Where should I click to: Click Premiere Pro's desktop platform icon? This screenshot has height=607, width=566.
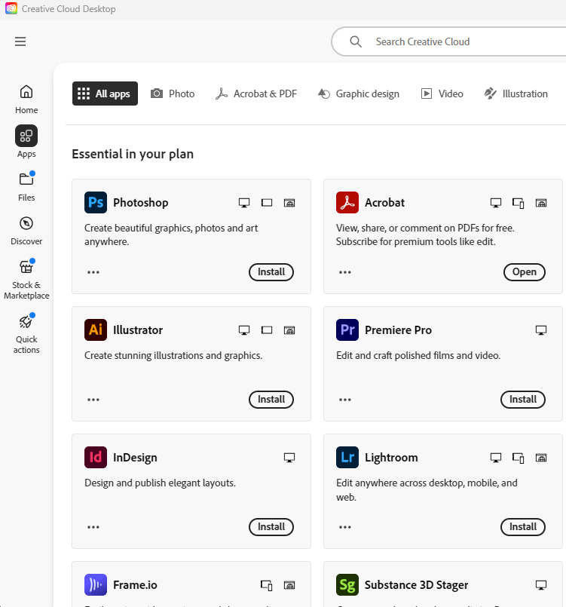click(541, 330)
